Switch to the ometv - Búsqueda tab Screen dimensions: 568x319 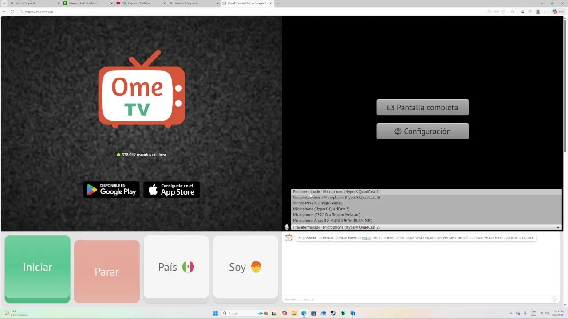click(194, 3)
